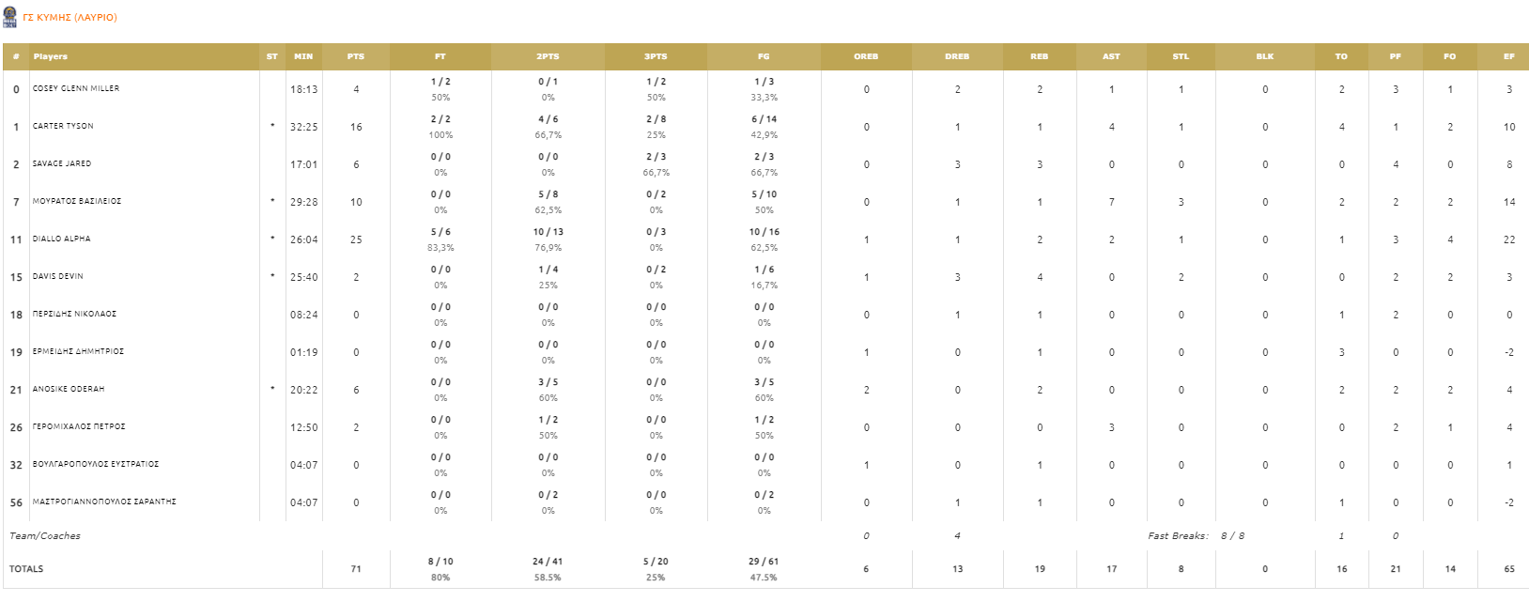Sort by the Players column header
Image resolution: width=1529 pixels, height=602 pixels.
51,56
